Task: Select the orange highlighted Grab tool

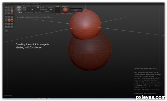Action: (x=12, y=11)
